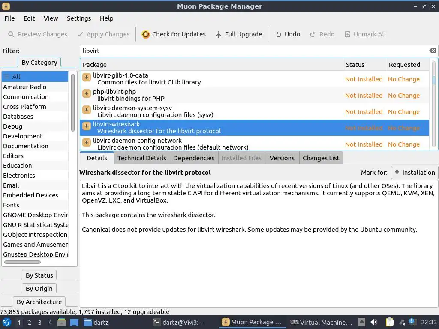Click the category list horizontal scrollbar
Image resolution: width=439 pixels, height=329 pixels.
pyautogui.click(x=22, y=262)
